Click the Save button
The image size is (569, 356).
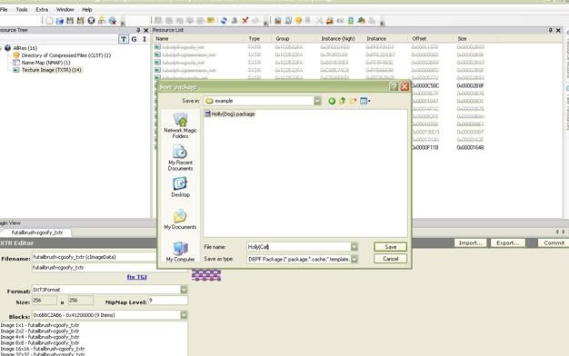pyautogui.click(x=391, y=247)
